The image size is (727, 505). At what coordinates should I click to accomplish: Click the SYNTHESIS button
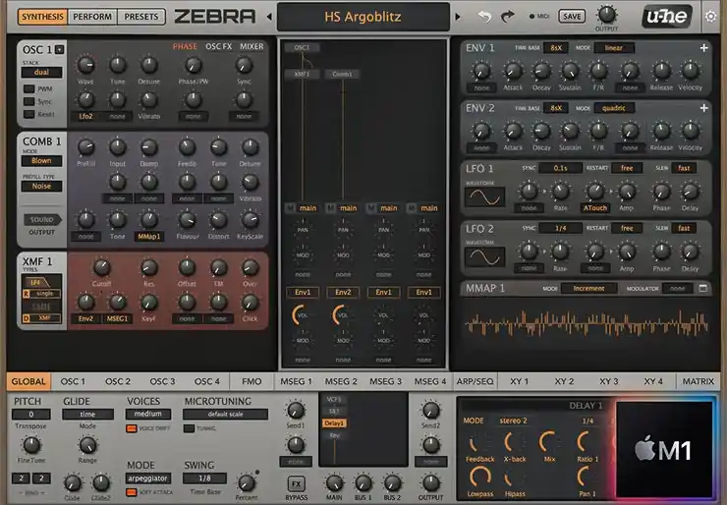42,17
